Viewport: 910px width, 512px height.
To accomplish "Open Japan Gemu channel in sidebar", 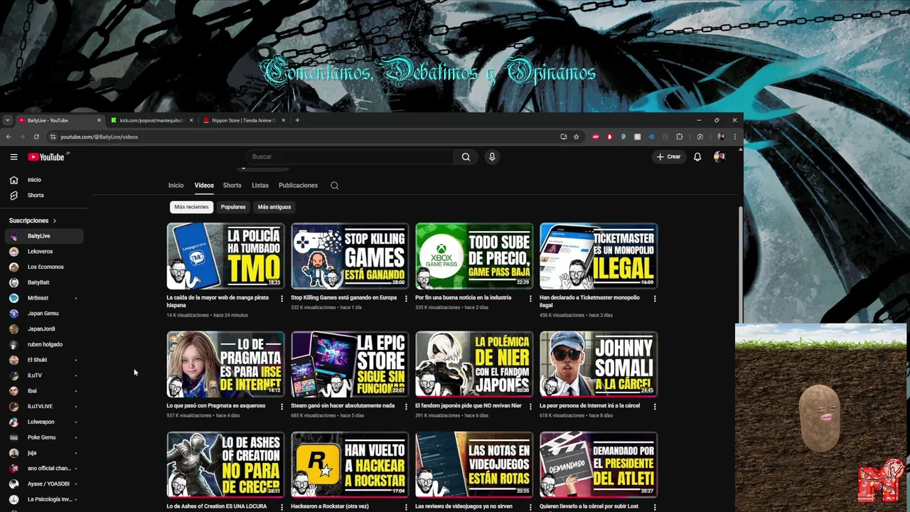I will [45, 314].
